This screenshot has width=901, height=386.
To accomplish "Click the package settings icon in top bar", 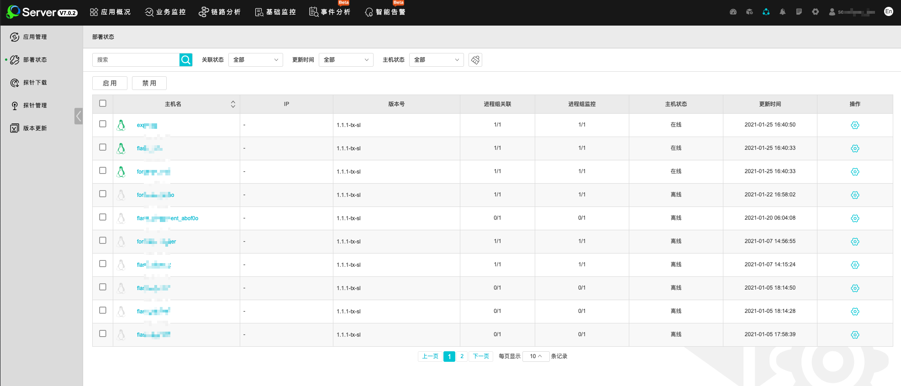I will pyautogui.click(x=749, y=12).
